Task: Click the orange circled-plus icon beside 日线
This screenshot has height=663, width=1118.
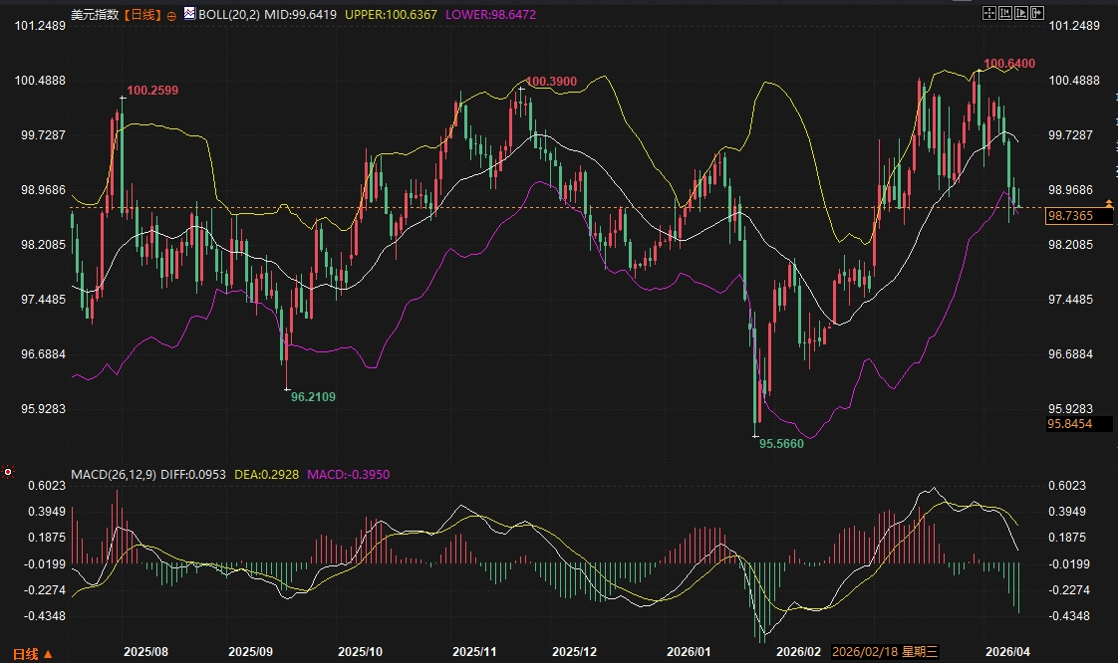Action: [171, 15]
